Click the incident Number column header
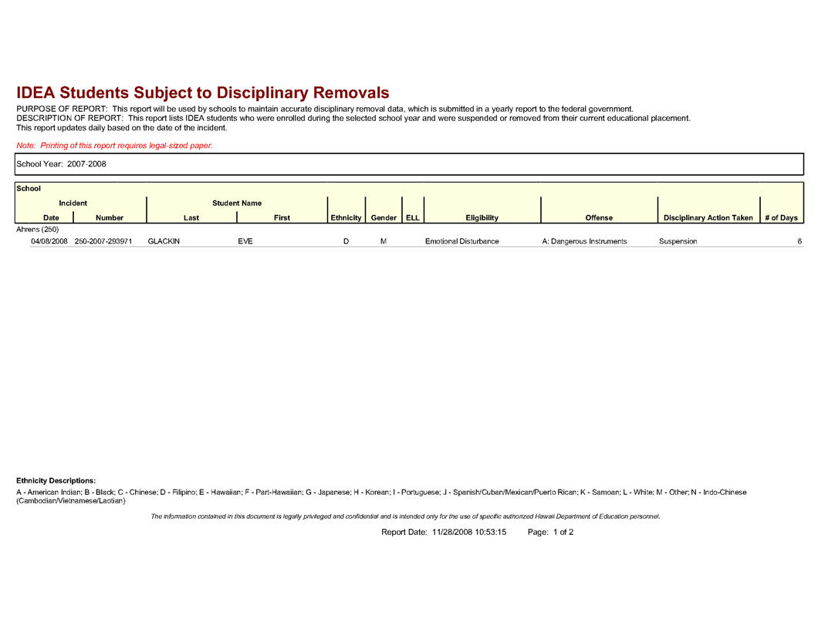This screenshot has height=629, width=818. pos(110,217)
